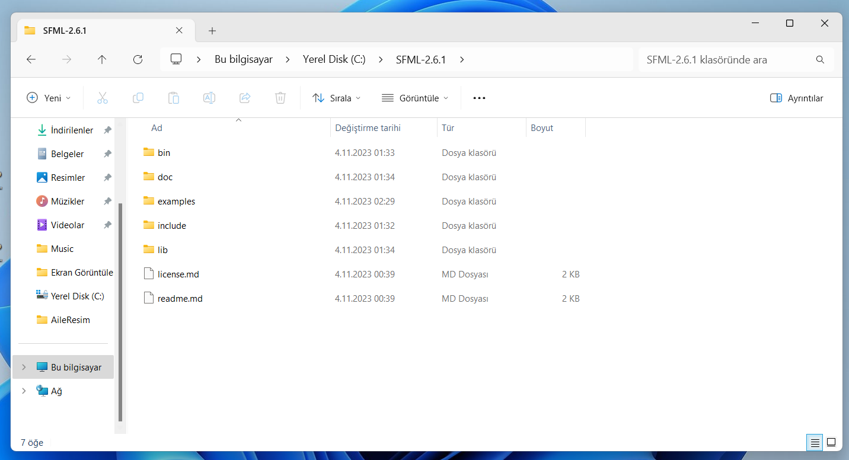
Task: Expand chevron after SFML-2.6.1 in path
Action: (462, 59)
